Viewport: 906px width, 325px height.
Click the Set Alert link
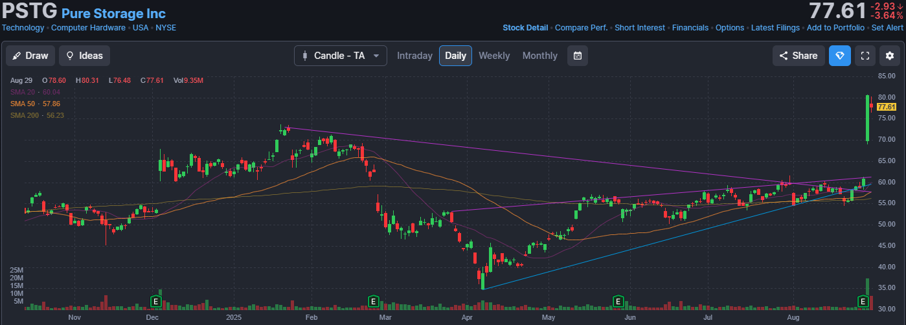coord(887,28)
